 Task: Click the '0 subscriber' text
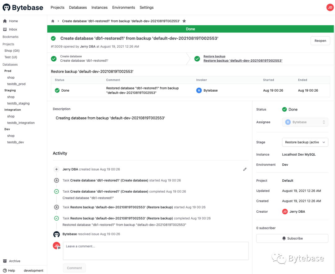point(266,228)
